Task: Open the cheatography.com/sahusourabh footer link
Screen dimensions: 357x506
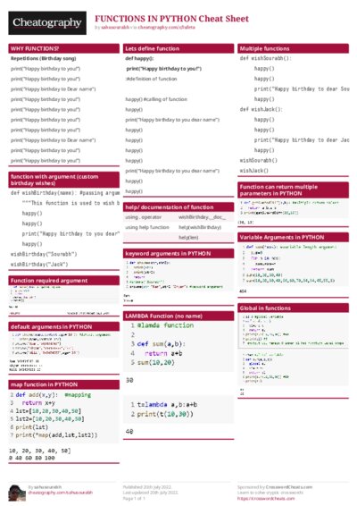Action: coord(61,493)
